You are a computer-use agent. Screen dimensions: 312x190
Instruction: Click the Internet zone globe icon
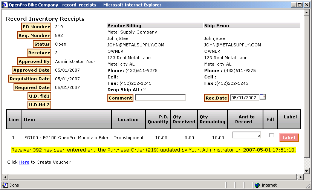257,185
